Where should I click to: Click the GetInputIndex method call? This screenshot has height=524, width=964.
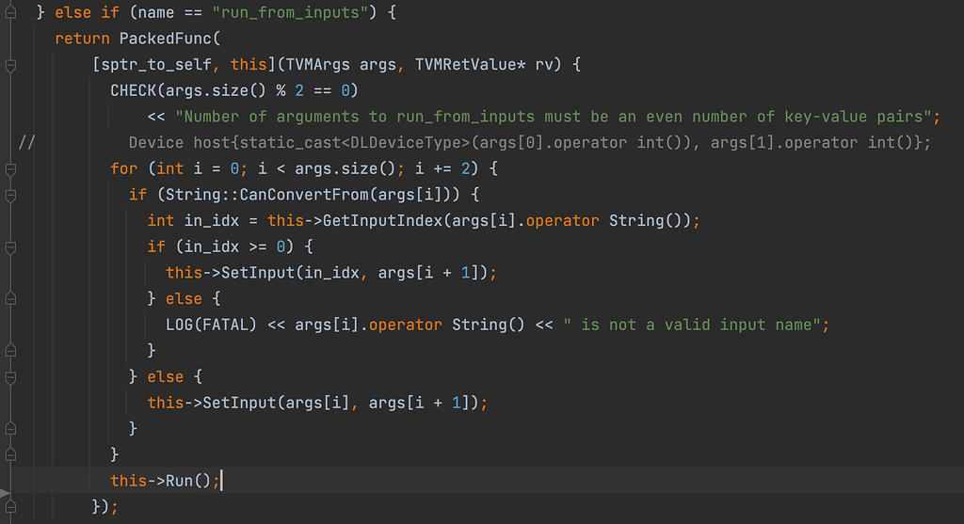(382, 221)
